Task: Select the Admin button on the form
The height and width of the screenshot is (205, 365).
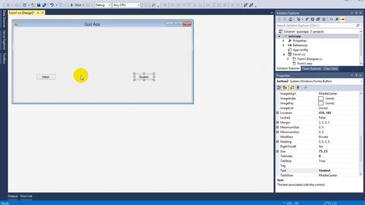Action: (46, 77)
